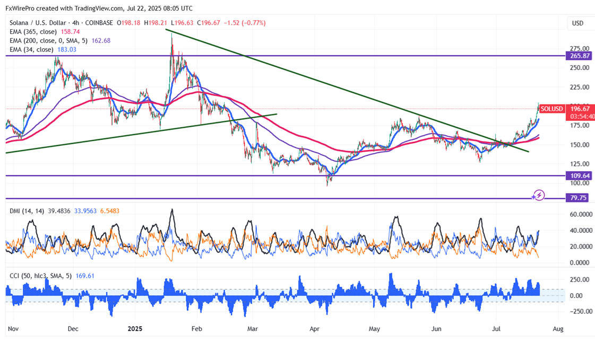595x342 pixels.
Task: Click the 125.00 price scale label
Action: (x=580, y=164)
